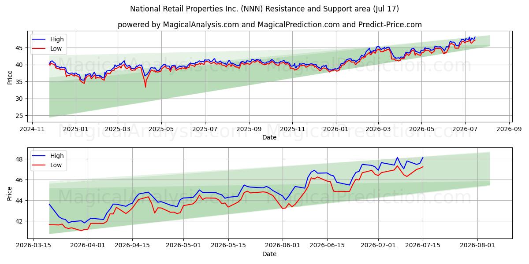This screenshot has width=529, height=264.
Task: Click the bottom chart 'Price' axis label
Action: point(10,193)
